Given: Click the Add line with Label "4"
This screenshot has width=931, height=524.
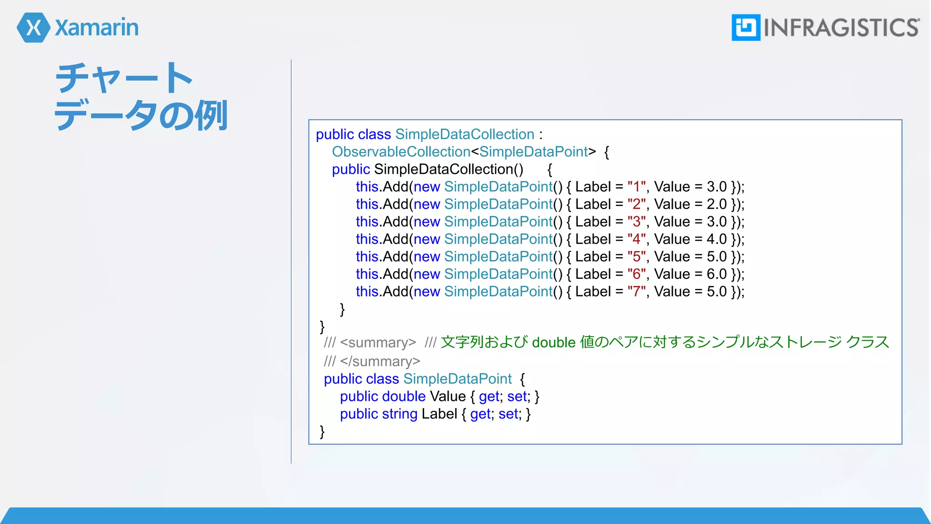Looking at the screenshot, I should point(550,239).
